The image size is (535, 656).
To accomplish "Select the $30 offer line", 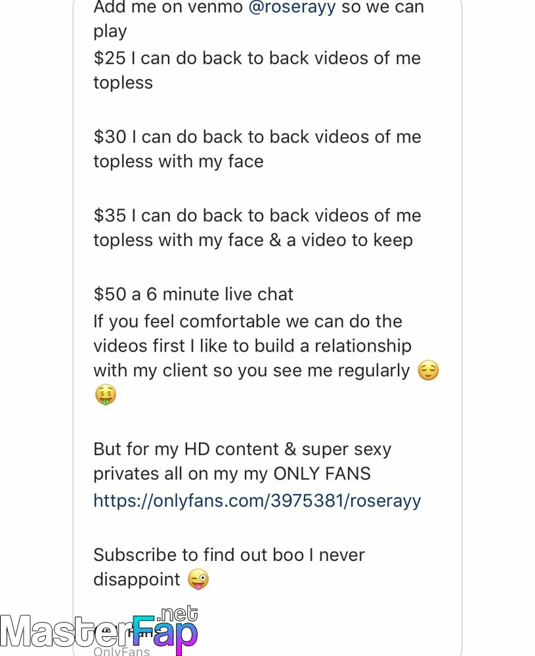I will pyautogui.click(x=257, y=149).
